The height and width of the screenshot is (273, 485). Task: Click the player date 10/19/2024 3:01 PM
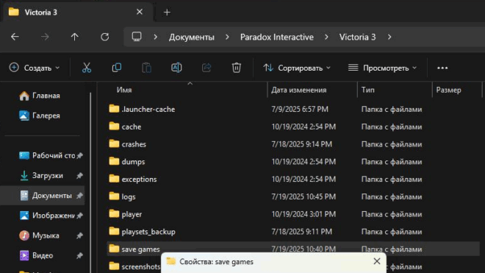pyautogui.click(x=303, y=214)
